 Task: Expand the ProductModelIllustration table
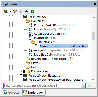(21, 76)
